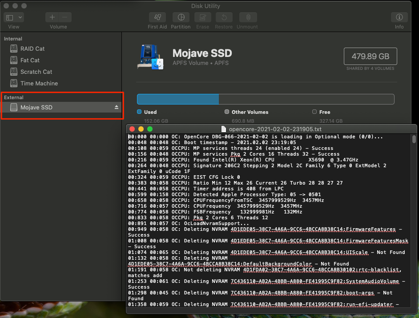Viewport: 419px width, 318px height.
Task: Click the External section header
Action: click(x=14, y=97)
